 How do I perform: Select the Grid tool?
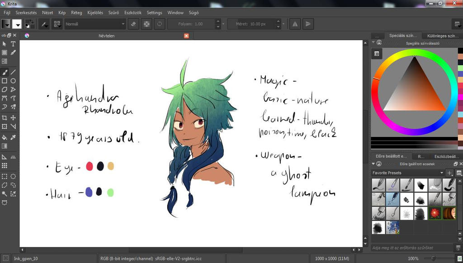[5, 165]
